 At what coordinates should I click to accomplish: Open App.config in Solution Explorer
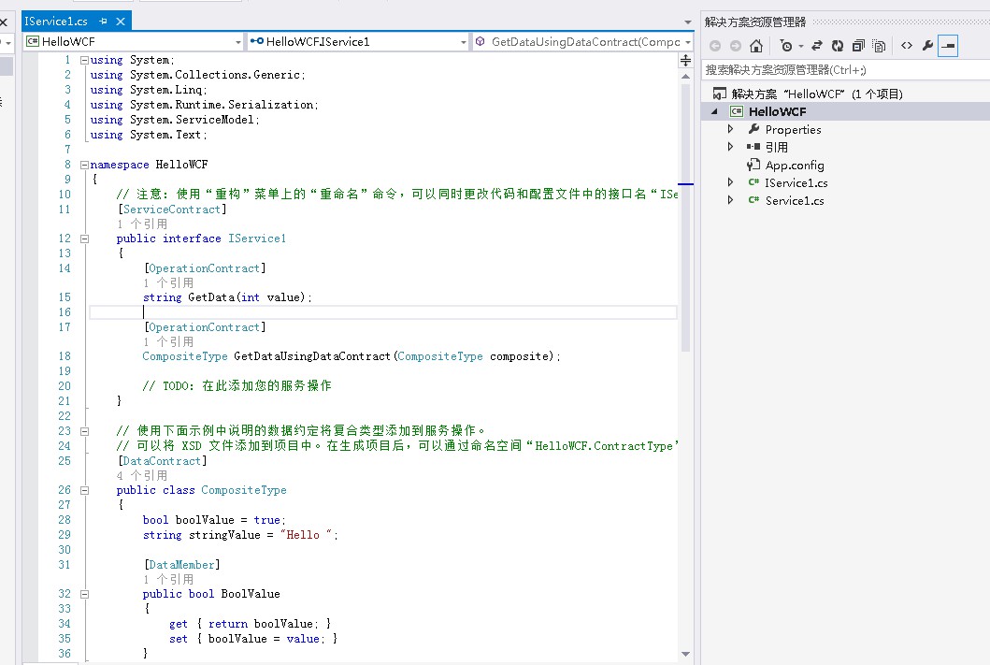[795, 166]
